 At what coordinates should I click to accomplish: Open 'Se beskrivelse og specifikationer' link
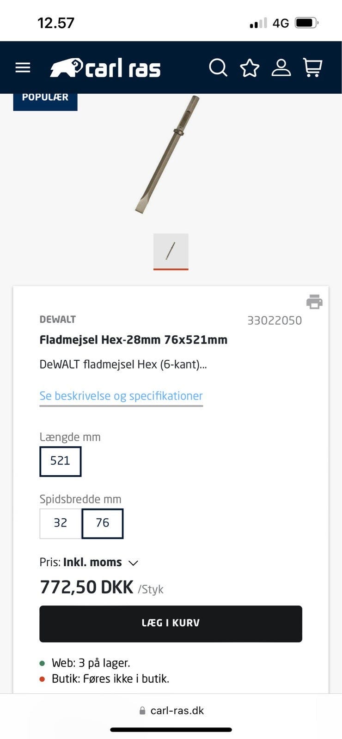tap(121, 396)
